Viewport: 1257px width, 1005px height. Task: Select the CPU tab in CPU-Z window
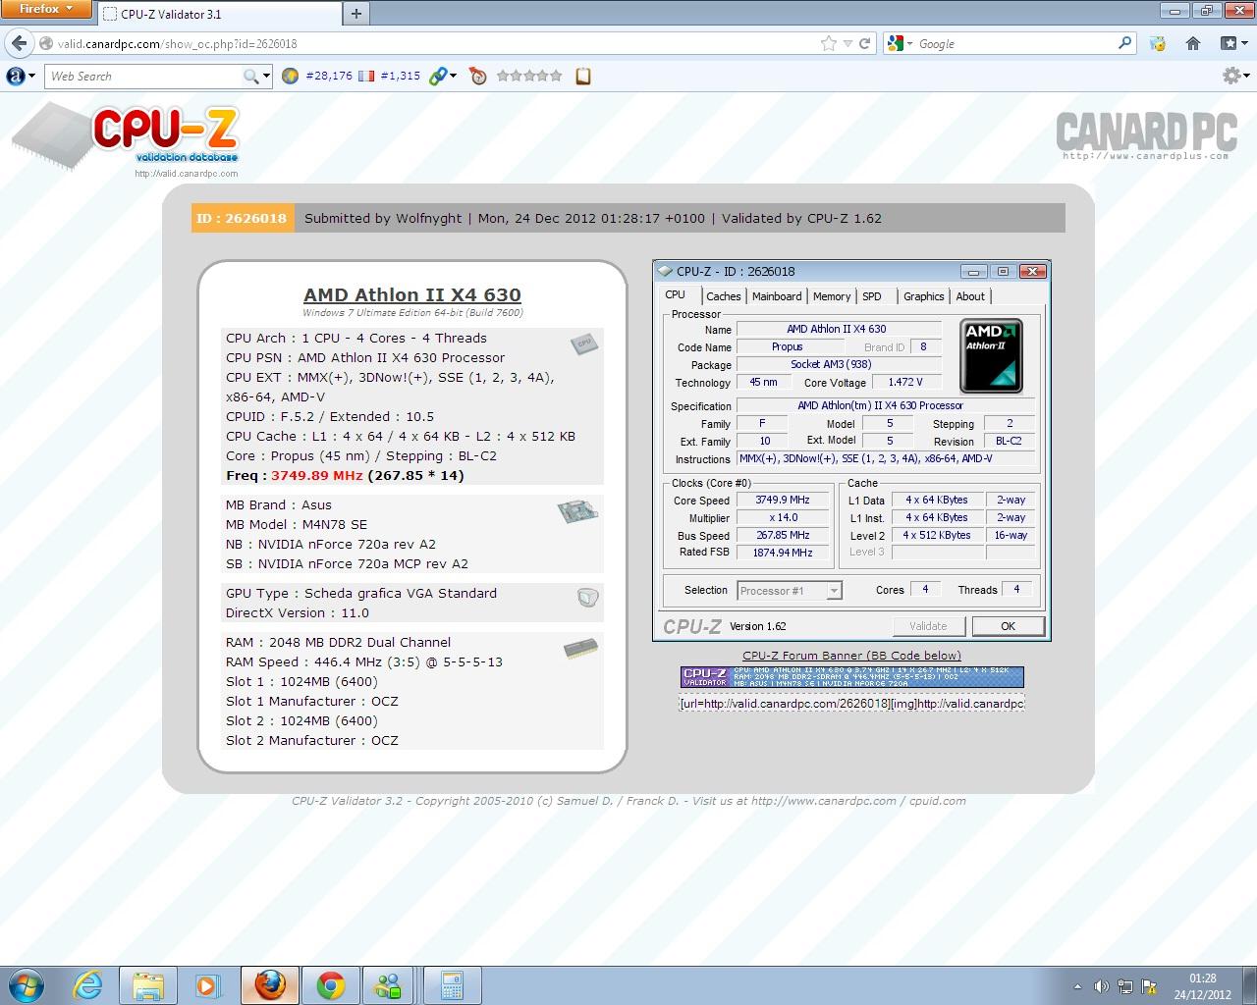pyautogui.click(x=676, y=294)
